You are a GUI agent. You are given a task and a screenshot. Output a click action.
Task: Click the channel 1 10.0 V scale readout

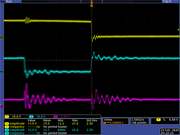[x=17, y=117]
